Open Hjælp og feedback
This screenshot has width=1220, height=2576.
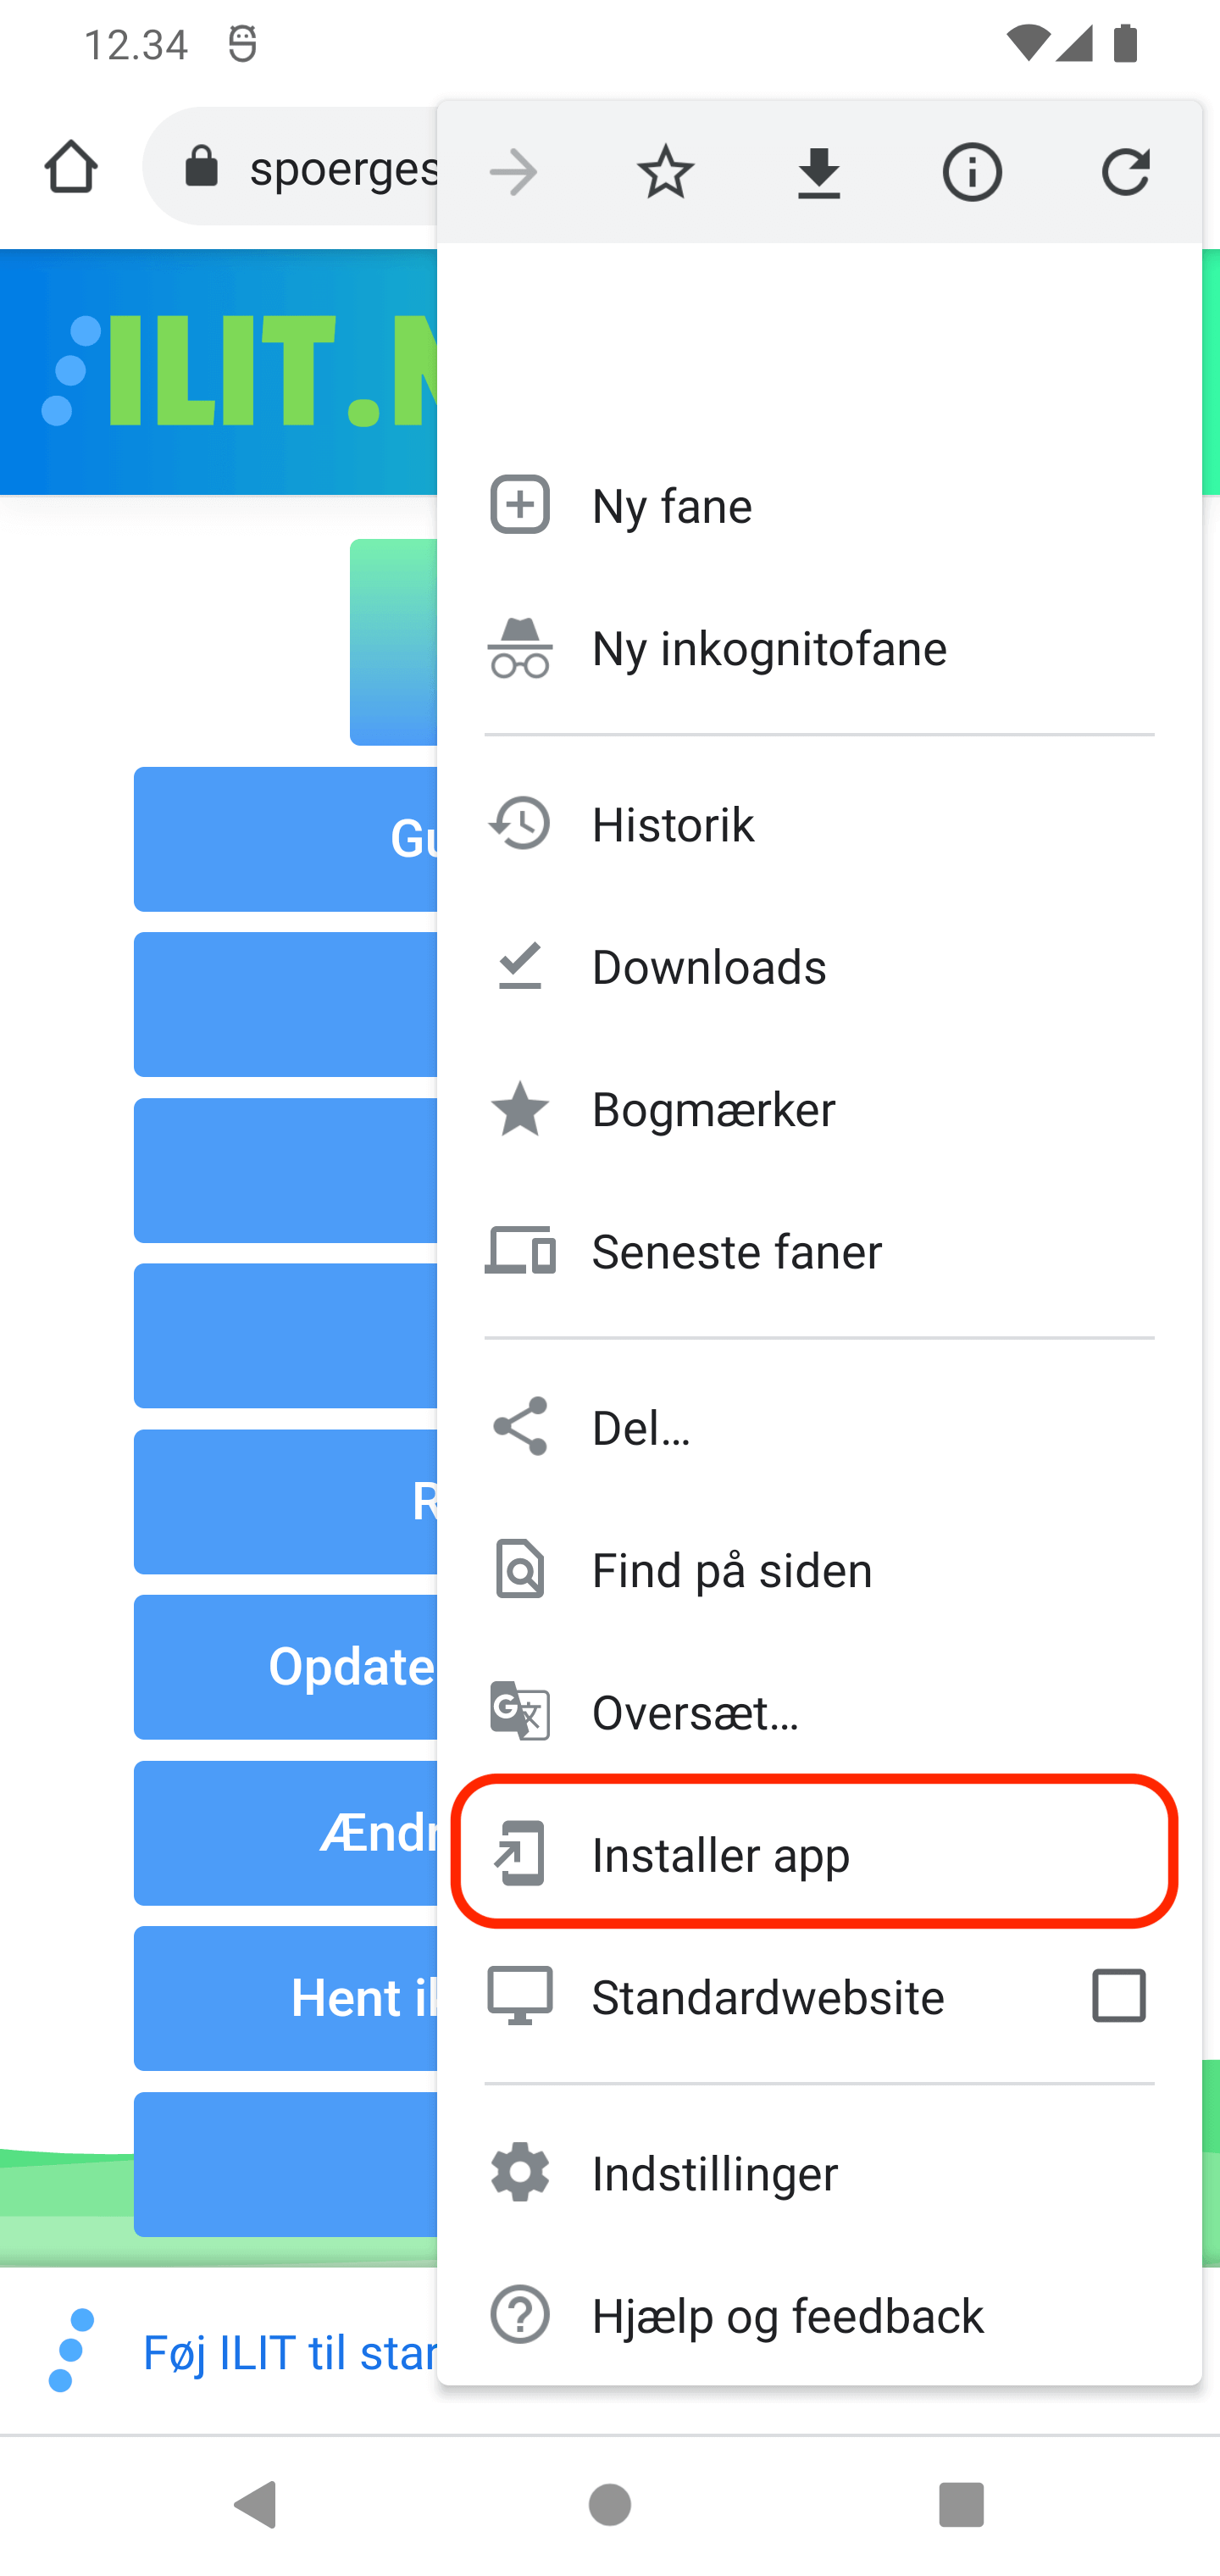pos(787,2316)
